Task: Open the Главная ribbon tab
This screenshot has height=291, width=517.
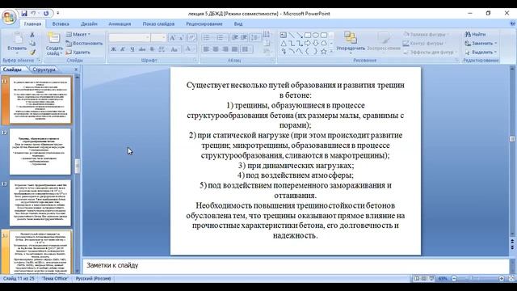Action: tap(32, 24)
